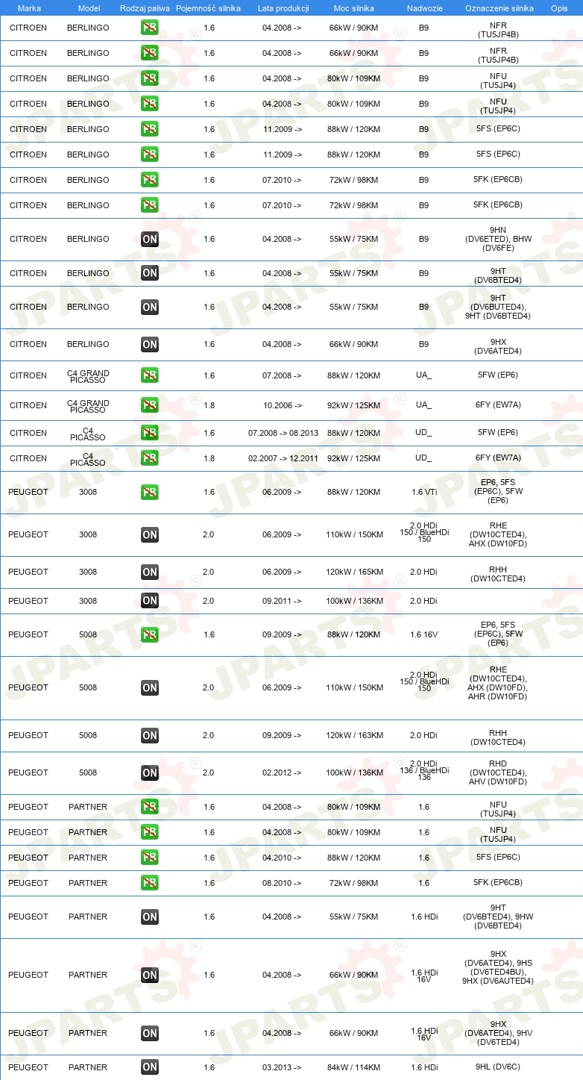Click the power cell 120kW / 163KM

(x=355, y=736)
